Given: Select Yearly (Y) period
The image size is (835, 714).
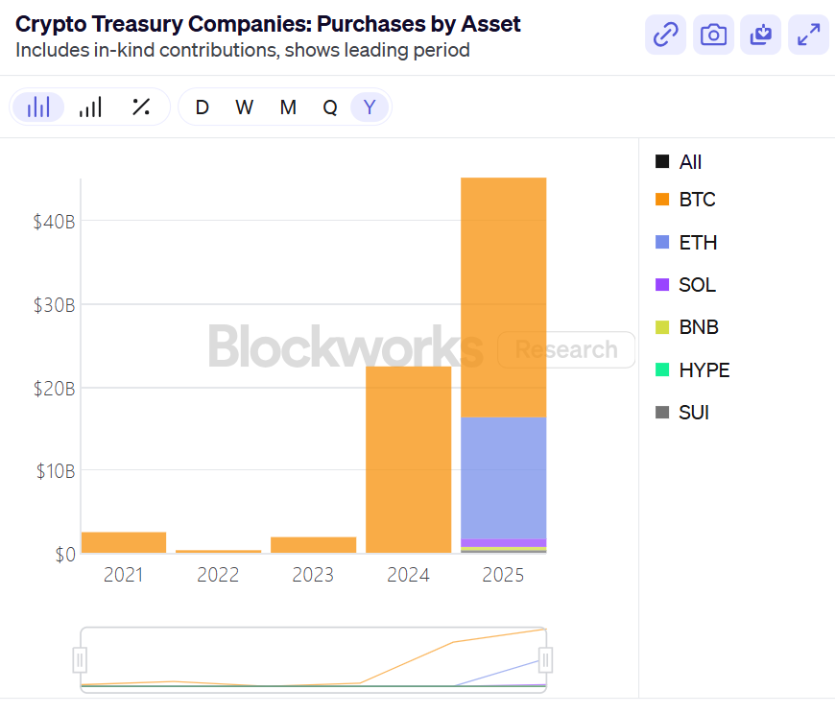Looking at the screenshot, I should (x=370, y=107).
